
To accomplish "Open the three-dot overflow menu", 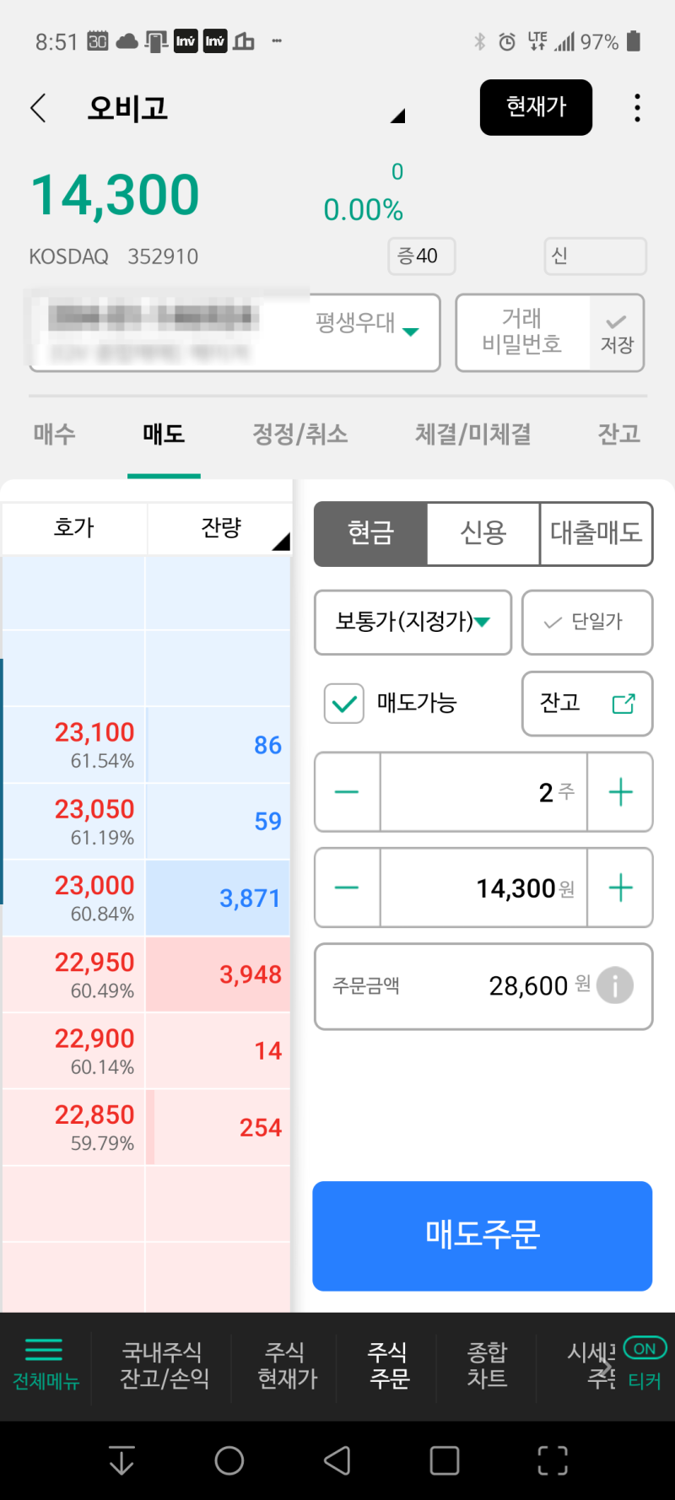I will pos(637,108).
